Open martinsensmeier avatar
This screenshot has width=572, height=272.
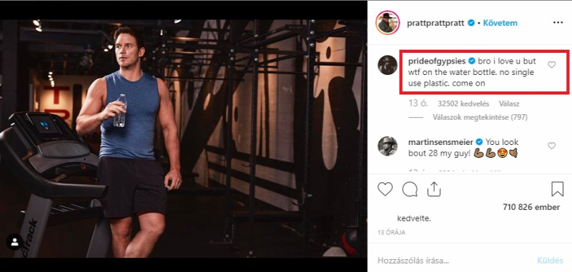tap(388, 146)
